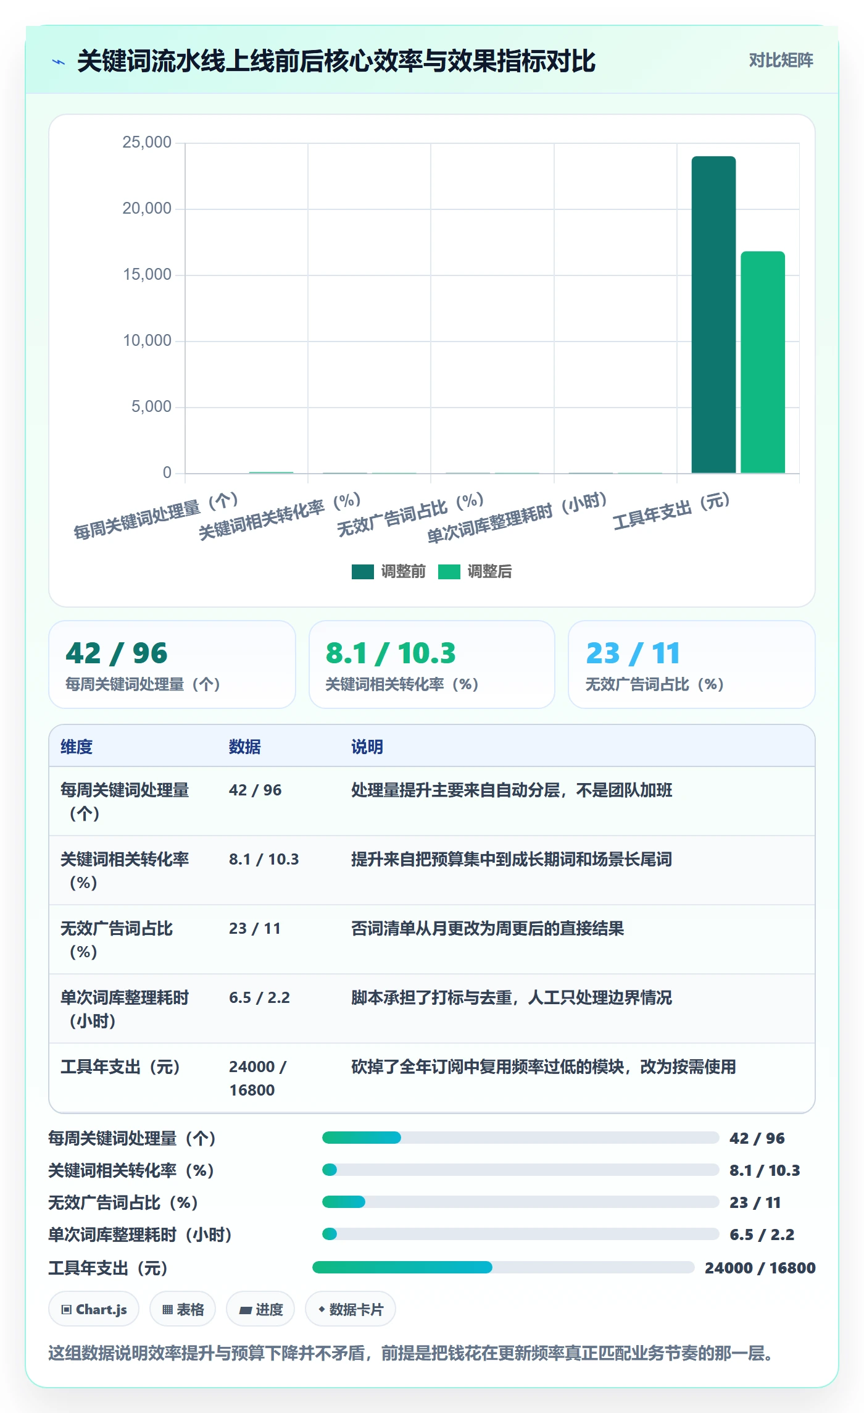
Task: Toggle the 调整前 legend swatch
Action: click(x=363, y=572)
